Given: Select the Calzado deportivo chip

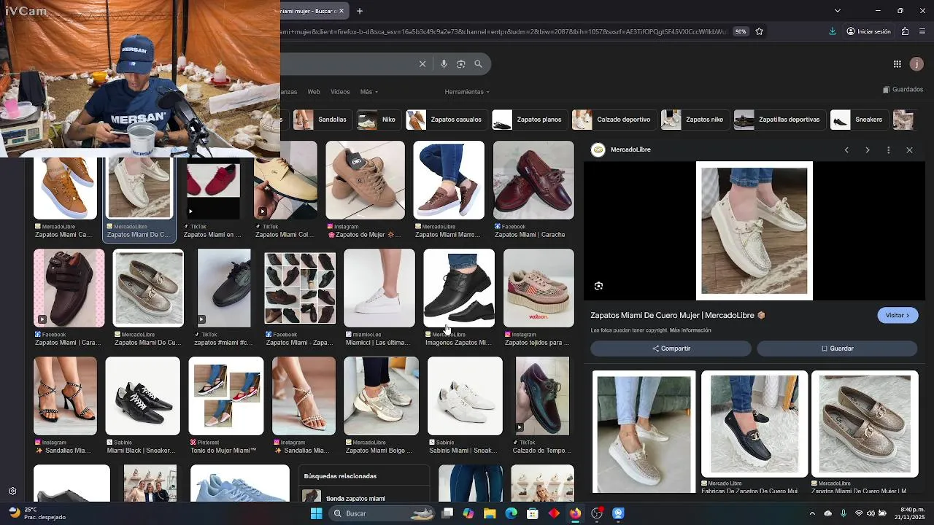Looking at the screenshot, I should point(614,120).
